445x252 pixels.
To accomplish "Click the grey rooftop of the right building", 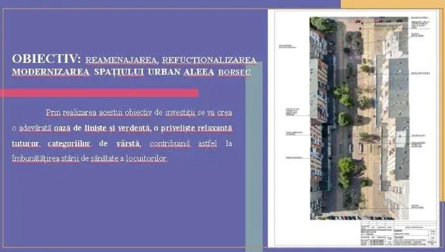I will [x=398, y=88].
